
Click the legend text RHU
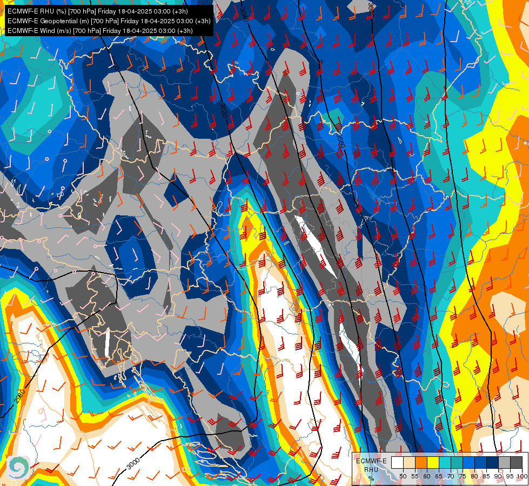(371, 470)
